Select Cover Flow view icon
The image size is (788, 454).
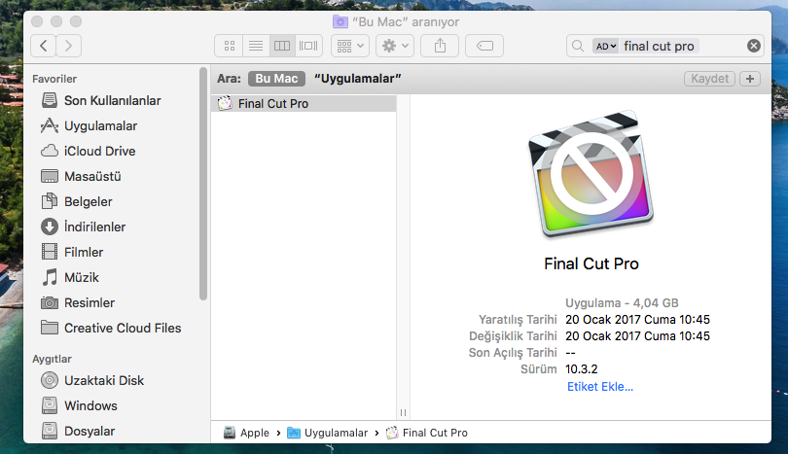[309, 46]
